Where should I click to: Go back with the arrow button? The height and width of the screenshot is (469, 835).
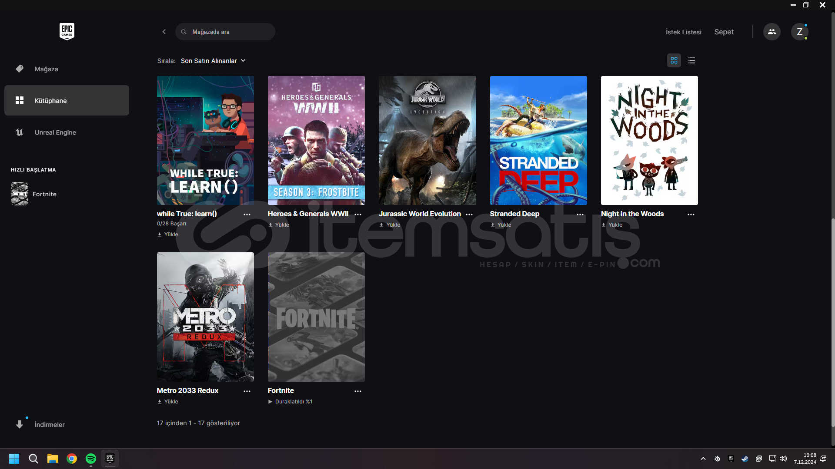(164, 32)
